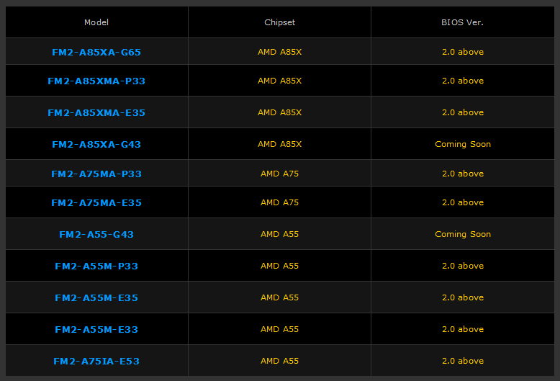Click the FM2-A85XMA-P33 motherboard link
Screen dimensions: 560x381
coord(96,81)
